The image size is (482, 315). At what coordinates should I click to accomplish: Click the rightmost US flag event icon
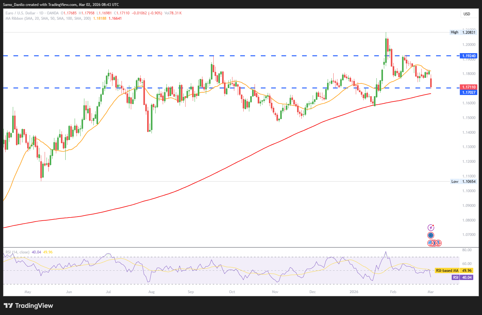point(439,243)
